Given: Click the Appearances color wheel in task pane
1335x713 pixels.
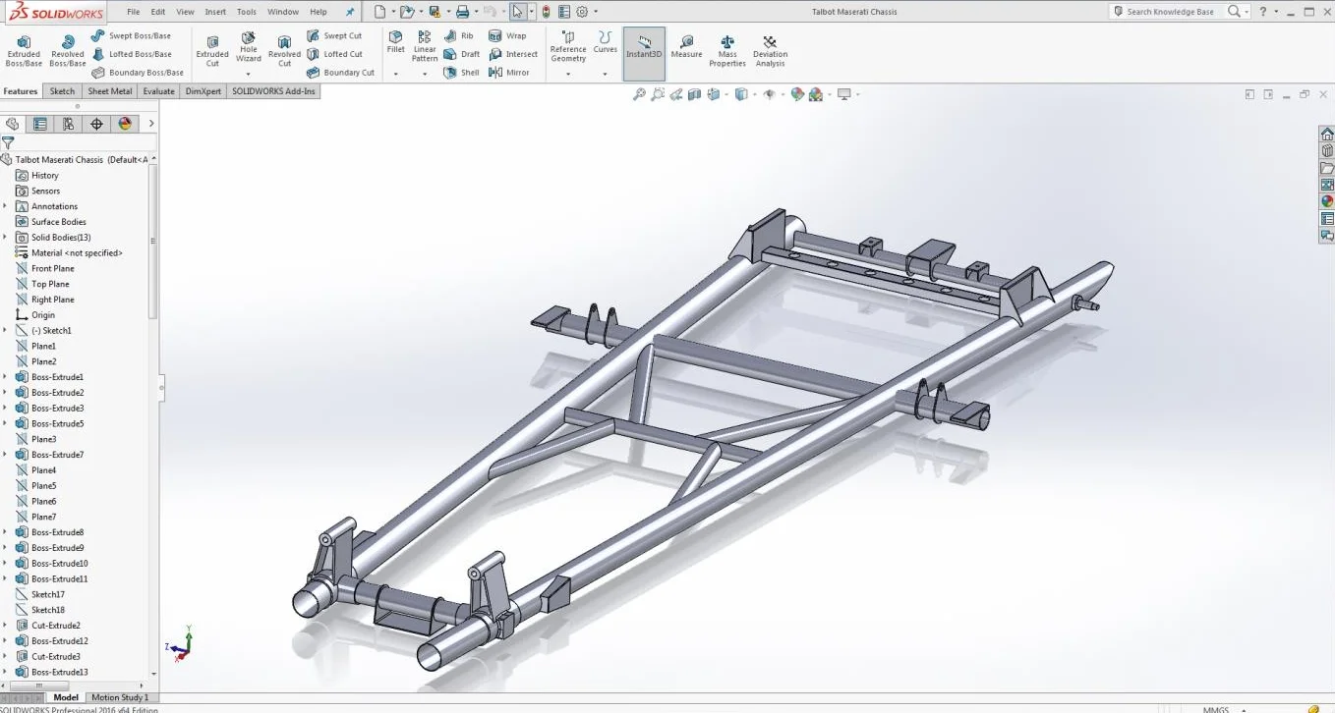Looking at the screenshot, I should pos(1327,201).
